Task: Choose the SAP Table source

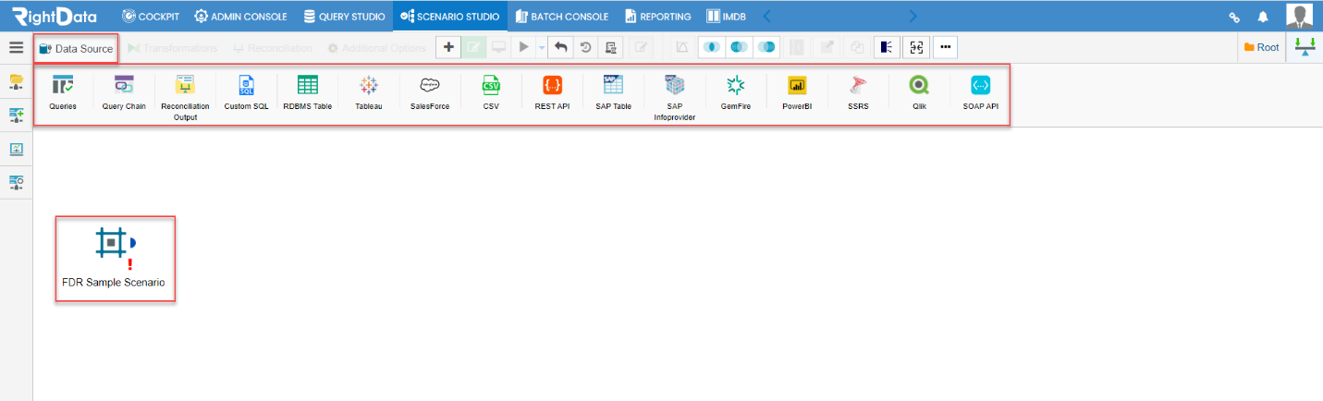Action: (613, 93)
